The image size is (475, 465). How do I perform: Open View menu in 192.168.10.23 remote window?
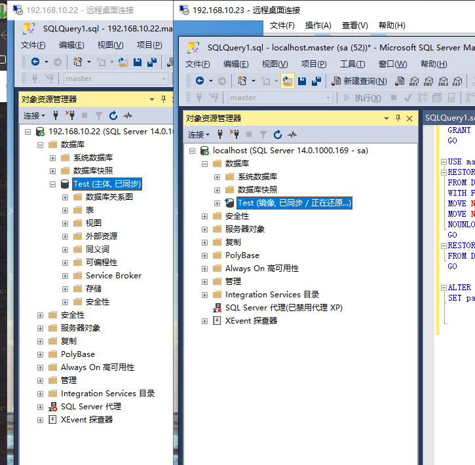click(354, 26)
